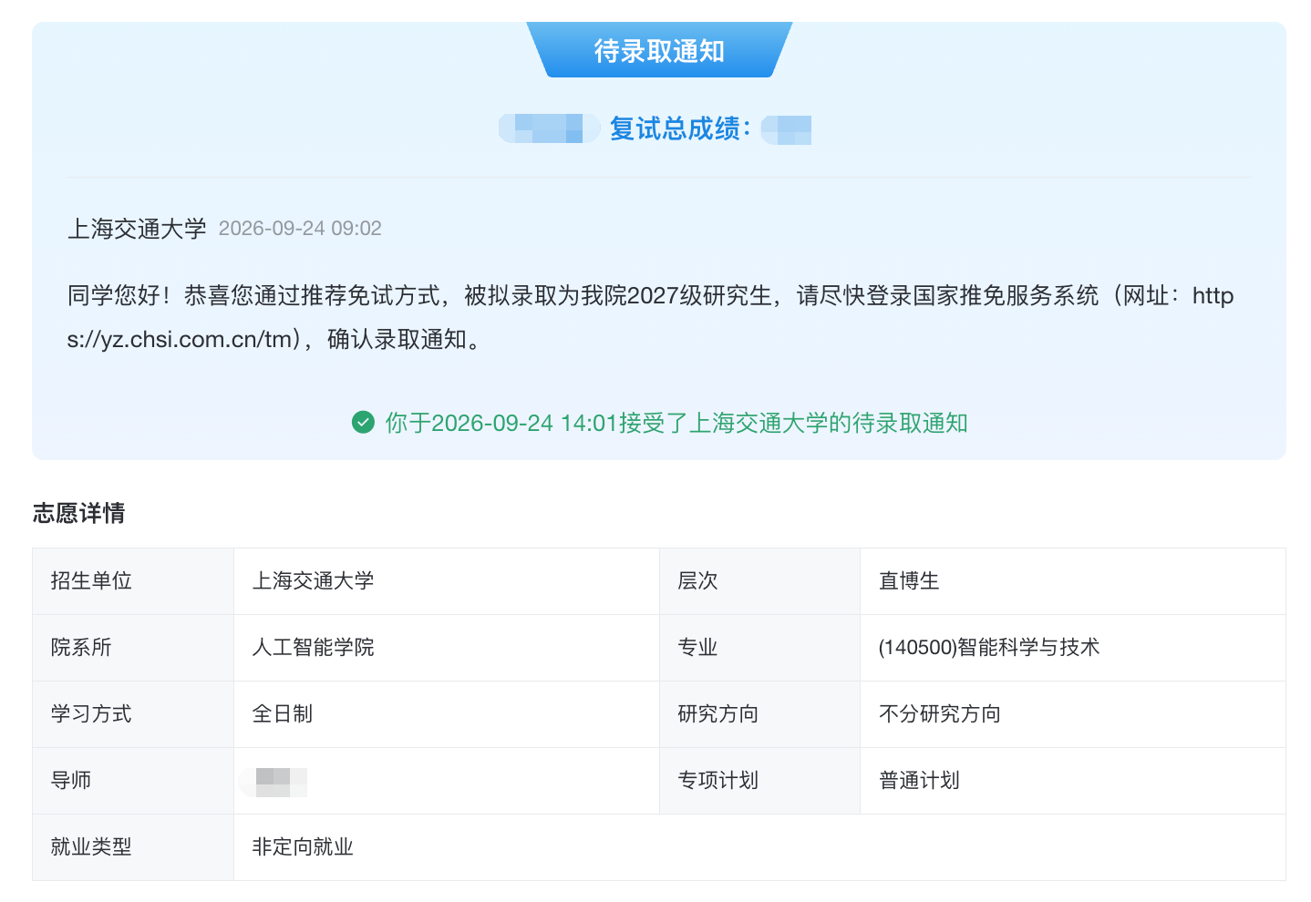Click the 非定向就业 value cell
Screen dimensions: 1311x902
(x=760, y=847)
